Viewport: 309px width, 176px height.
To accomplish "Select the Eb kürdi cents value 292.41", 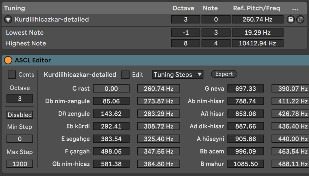I will pos(111,126).
